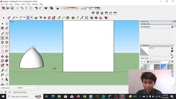Open Google Chrome from the taskbar
This screenshot has width=176, height=99.
[x=84, y=97]
